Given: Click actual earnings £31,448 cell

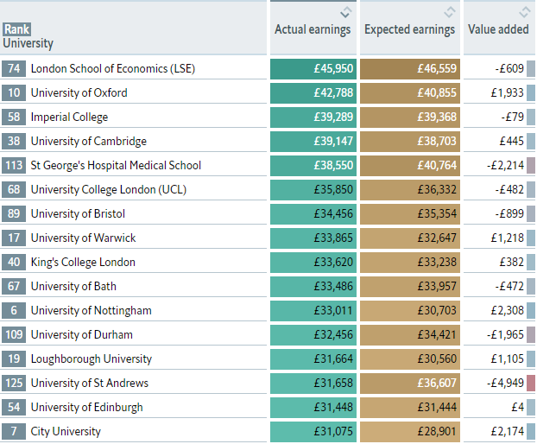Looking at the screenshot, I should 313,408.
